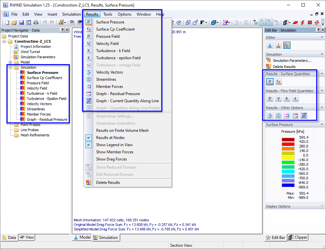326x249 pixels.
Task: Toggle Results on Finite Volume Mesh option
Action: (122, 131)
